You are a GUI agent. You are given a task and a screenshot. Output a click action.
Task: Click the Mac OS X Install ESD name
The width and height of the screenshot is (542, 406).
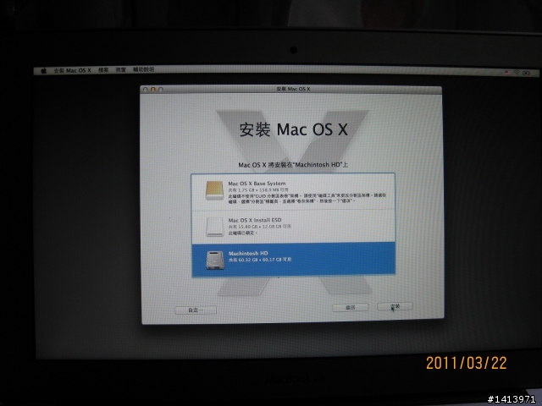[255, 220]
